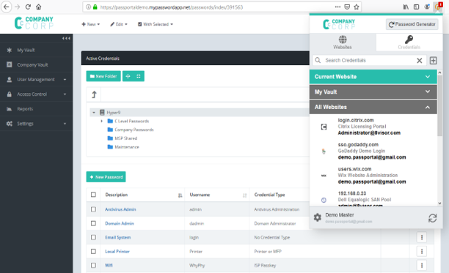
Task: Expand the Access Control sidebar menu
Action: point(37,94)
